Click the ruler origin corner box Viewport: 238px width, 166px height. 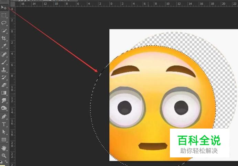click(x=13, y=4)
